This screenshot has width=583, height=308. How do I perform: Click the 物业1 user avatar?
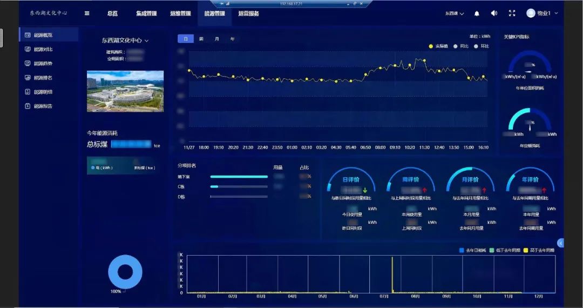click(x=531, y=14)
